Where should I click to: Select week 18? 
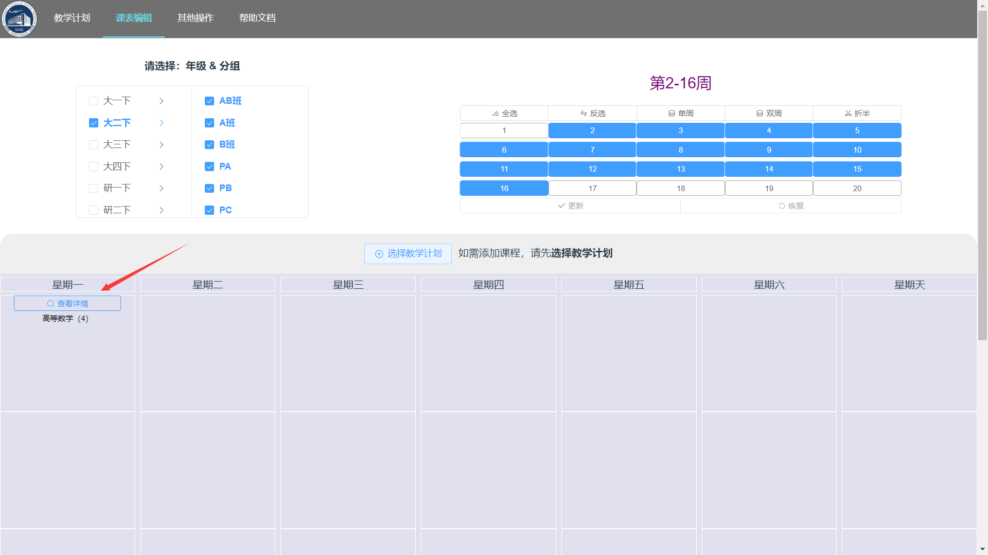[x=681, y=188]
